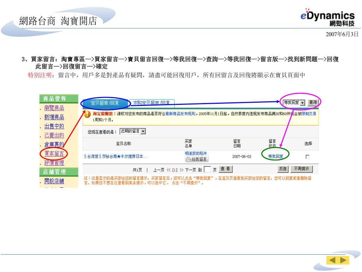The height and width of the screenshot is (272, 362).
Task: Open the 瀏覽商品 sidebar link
Action: [x=54, y=108]
